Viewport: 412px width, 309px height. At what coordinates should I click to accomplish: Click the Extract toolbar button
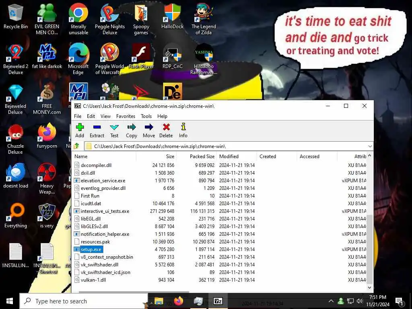click(x=97, y=131)
